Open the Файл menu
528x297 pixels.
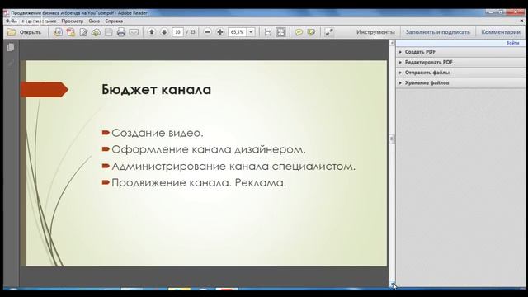coord(12,21)
